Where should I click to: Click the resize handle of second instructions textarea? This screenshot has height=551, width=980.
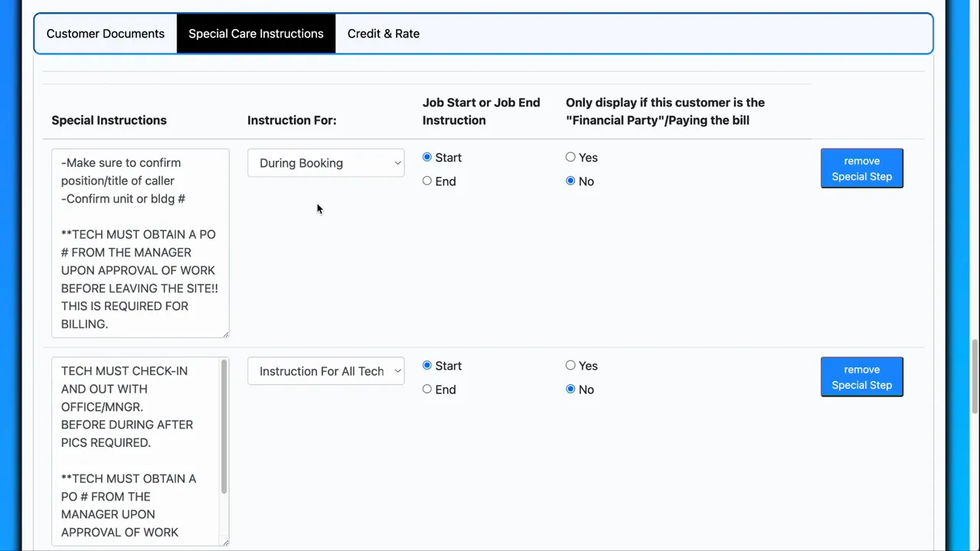225,542
